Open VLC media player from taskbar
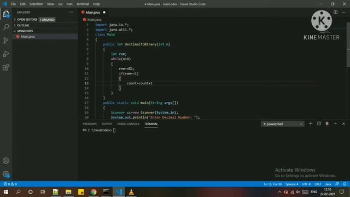 coord(131,192)
